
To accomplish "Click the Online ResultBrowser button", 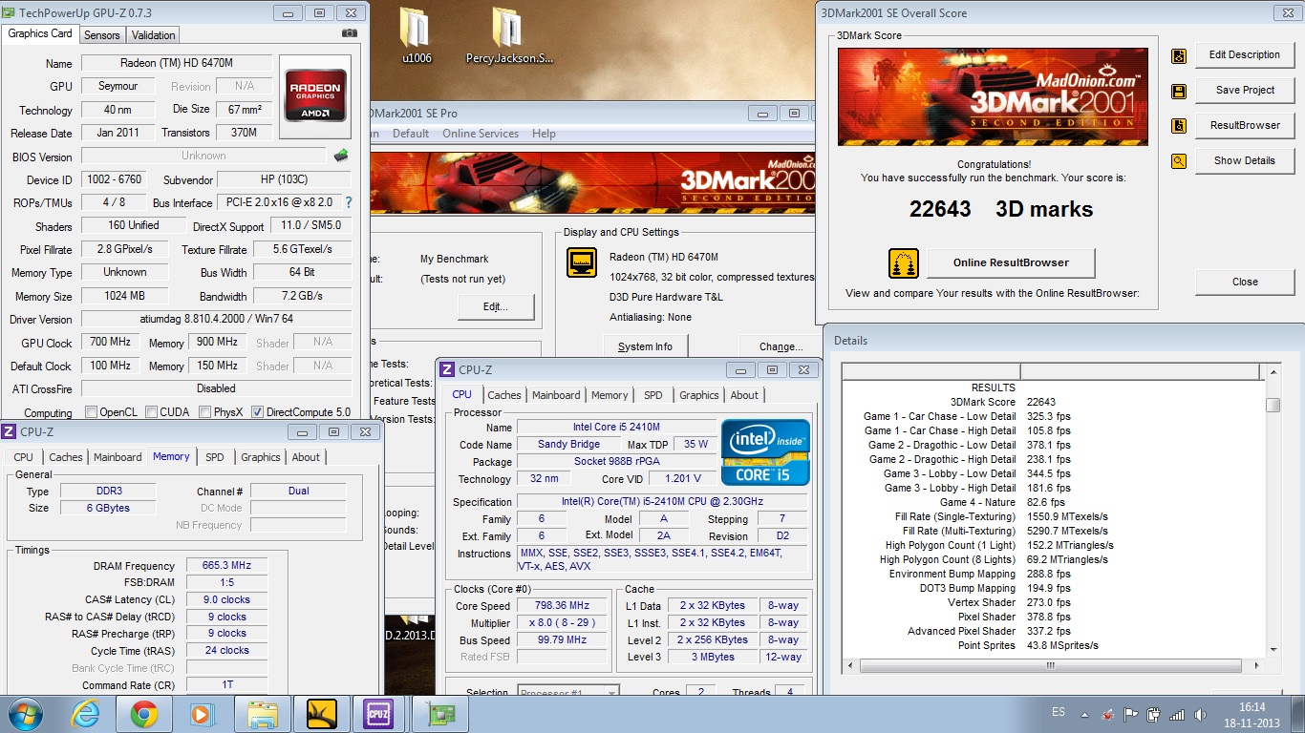I will [1011, 263].
